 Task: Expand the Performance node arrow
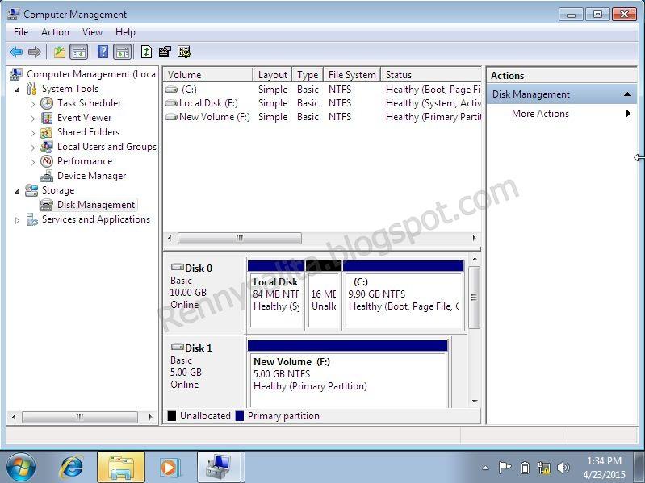(x=32, y=162)
